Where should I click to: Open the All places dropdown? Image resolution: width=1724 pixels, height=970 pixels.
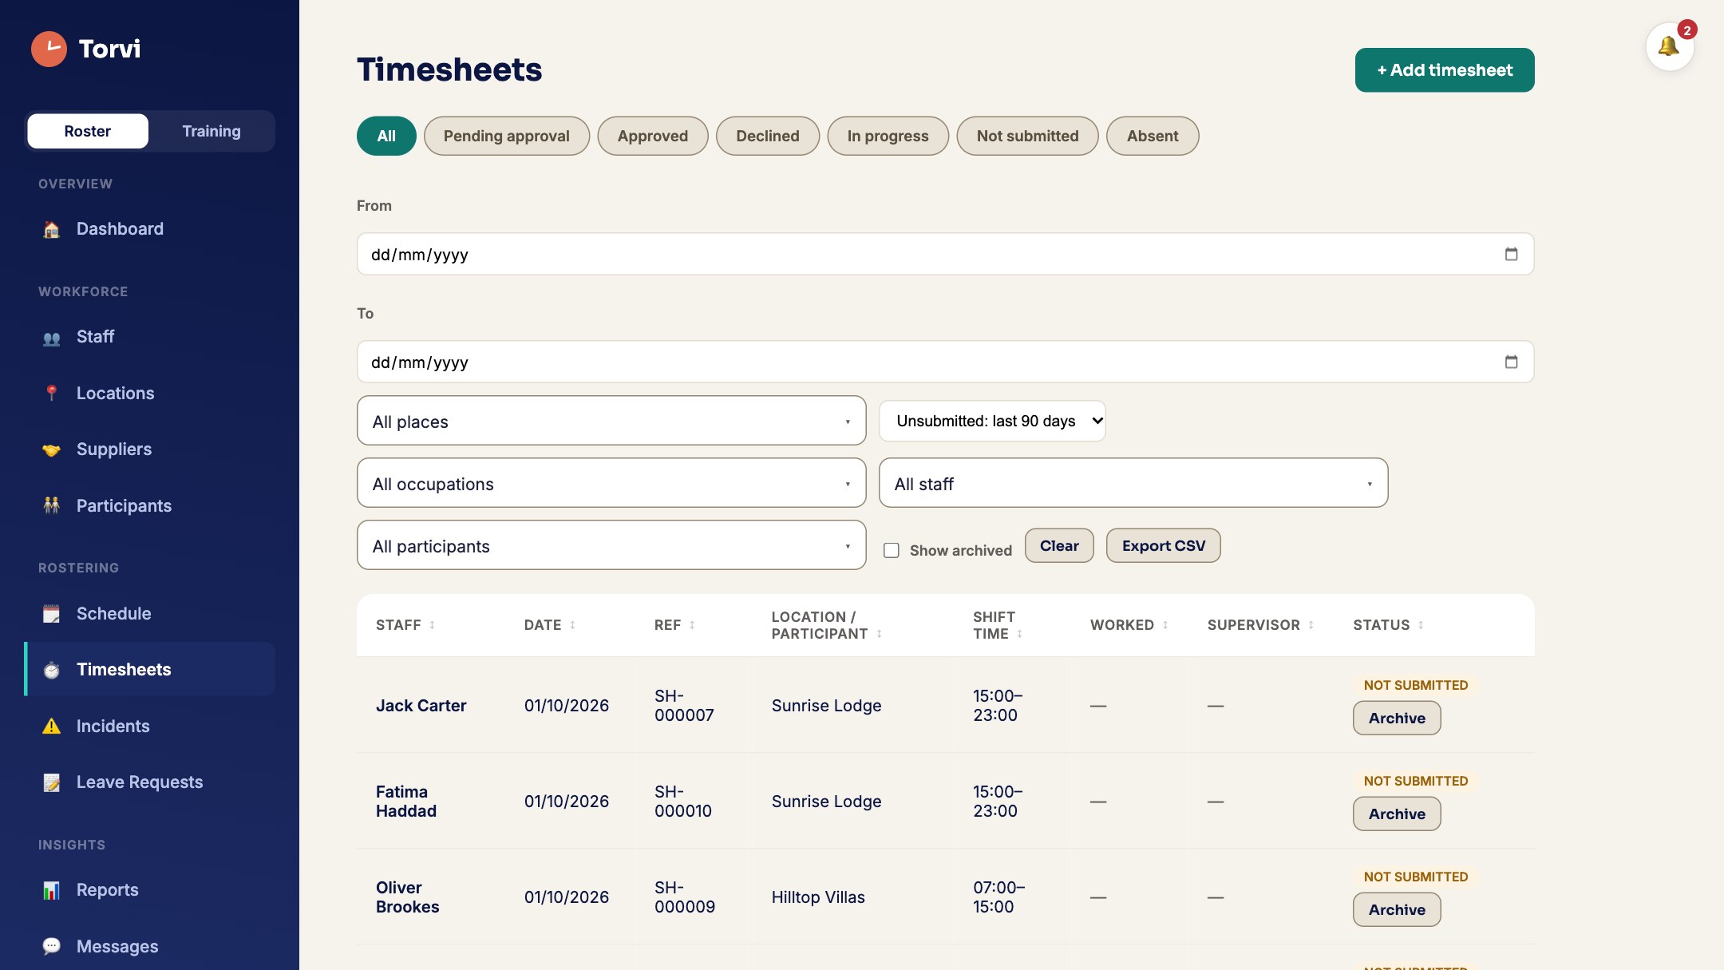(611, 421)
